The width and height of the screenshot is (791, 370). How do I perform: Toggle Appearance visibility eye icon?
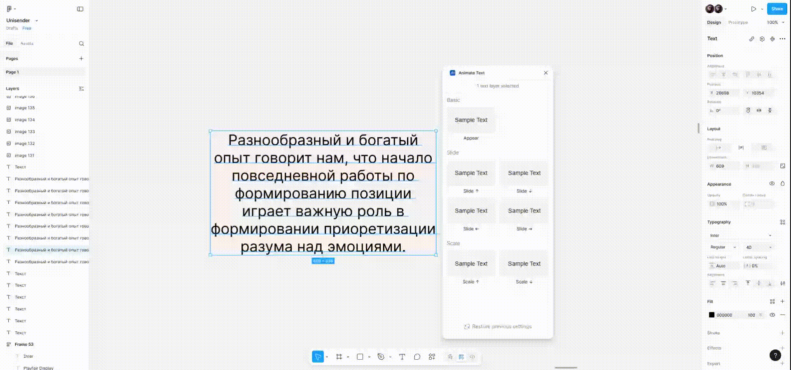(772, 184)
